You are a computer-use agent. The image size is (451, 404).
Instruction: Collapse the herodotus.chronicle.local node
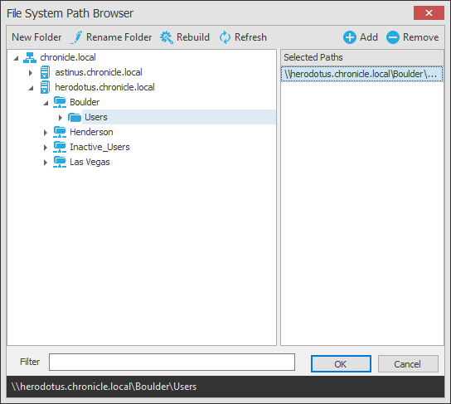tap(31, 88)
